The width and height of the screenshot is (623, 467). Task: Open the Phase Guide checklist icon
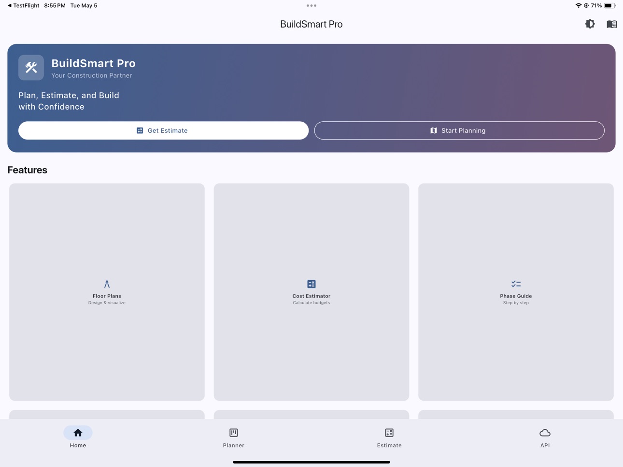[x=516, y=284]
